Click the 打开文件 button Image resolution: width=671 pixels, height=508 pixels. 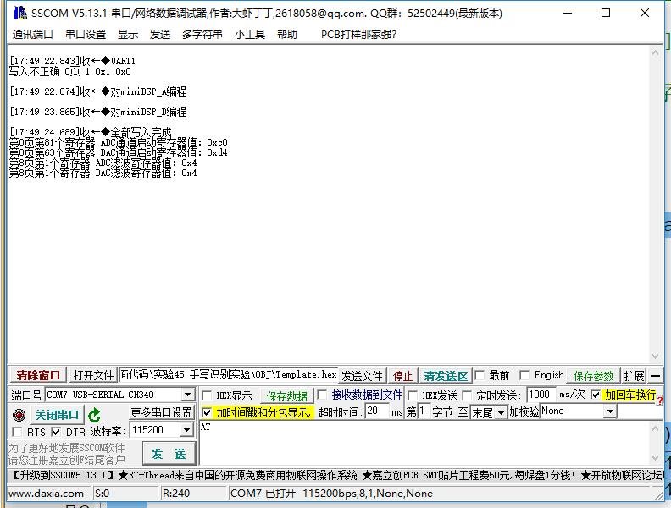93,375
